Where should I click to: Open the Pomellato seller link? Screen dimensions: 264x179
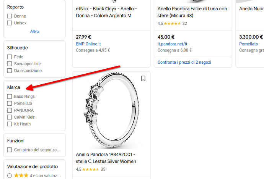248,44
